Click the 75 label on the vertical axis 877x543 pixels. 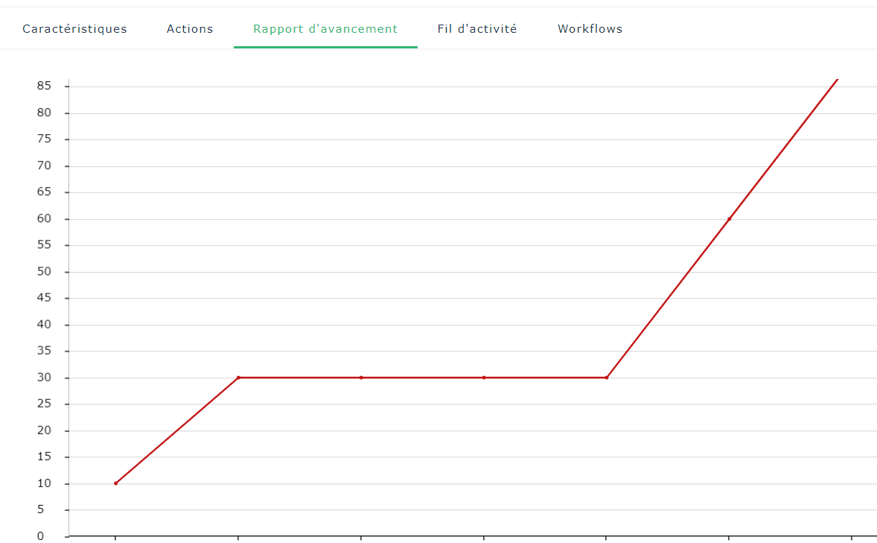pos(44,139)
